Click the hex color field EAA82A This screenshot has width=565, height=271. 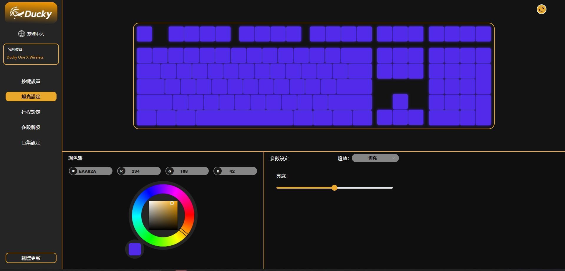91,171
